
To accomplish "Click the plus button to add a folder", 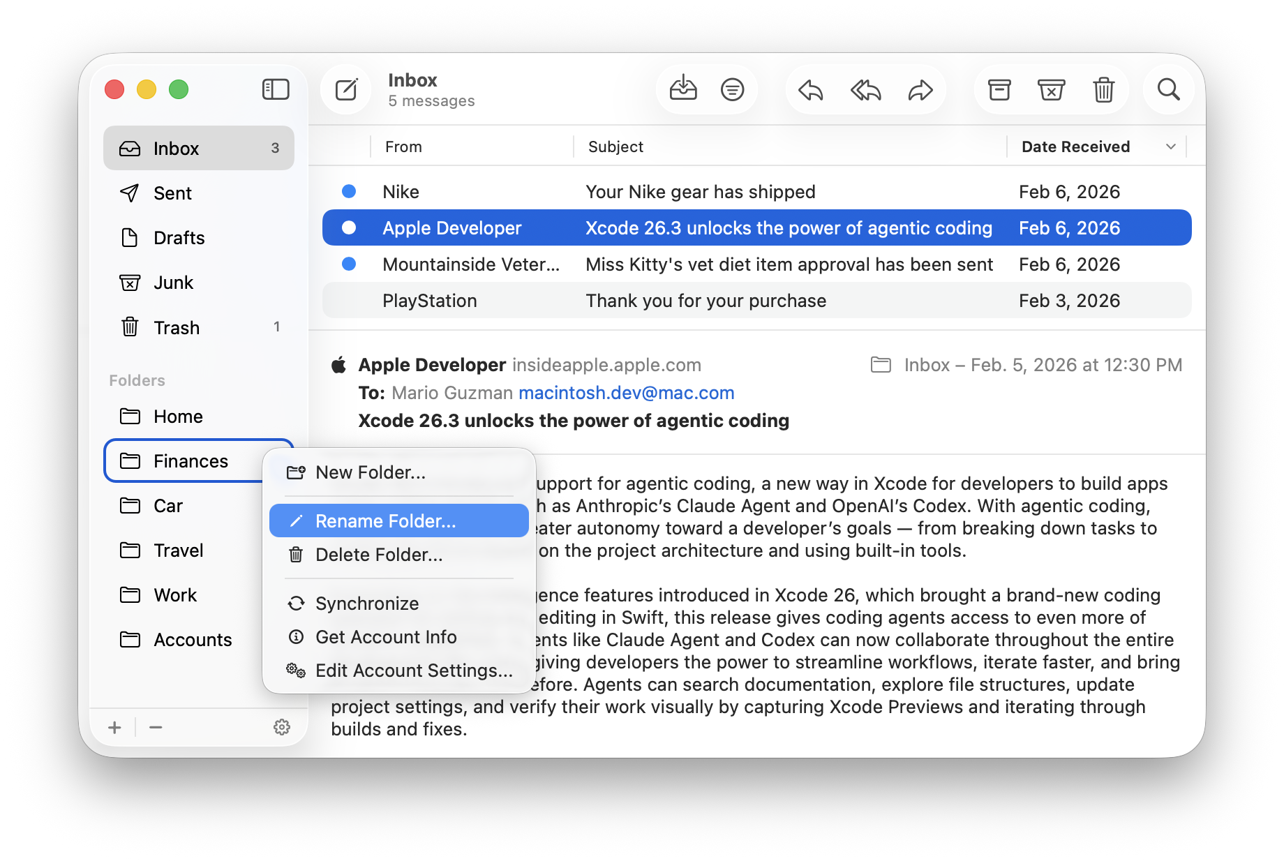I will click(x=115, y=728).
